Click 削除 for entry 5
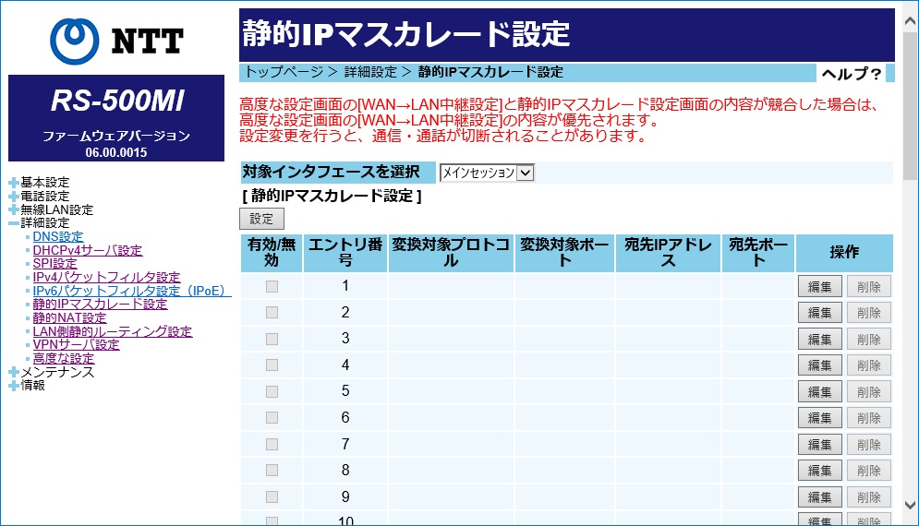 [x=868, y=392]
